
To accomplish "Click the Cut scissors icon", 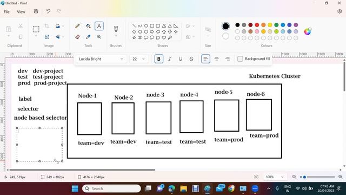I will coord(21,26).
